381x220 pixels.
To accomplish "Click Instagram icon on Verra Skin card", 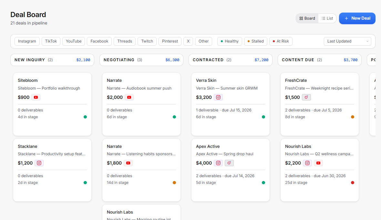I will [218, 97].
